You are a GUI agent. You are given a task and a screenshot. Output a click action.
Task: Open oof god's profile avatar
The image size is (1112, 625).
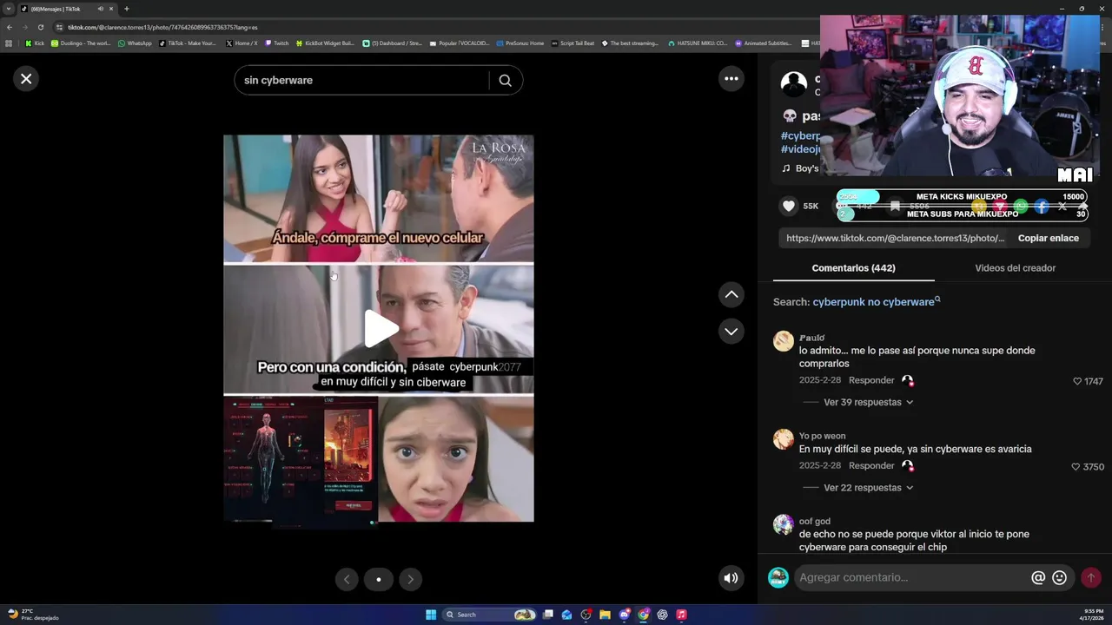pyautogui.click(x=784, y=524)
